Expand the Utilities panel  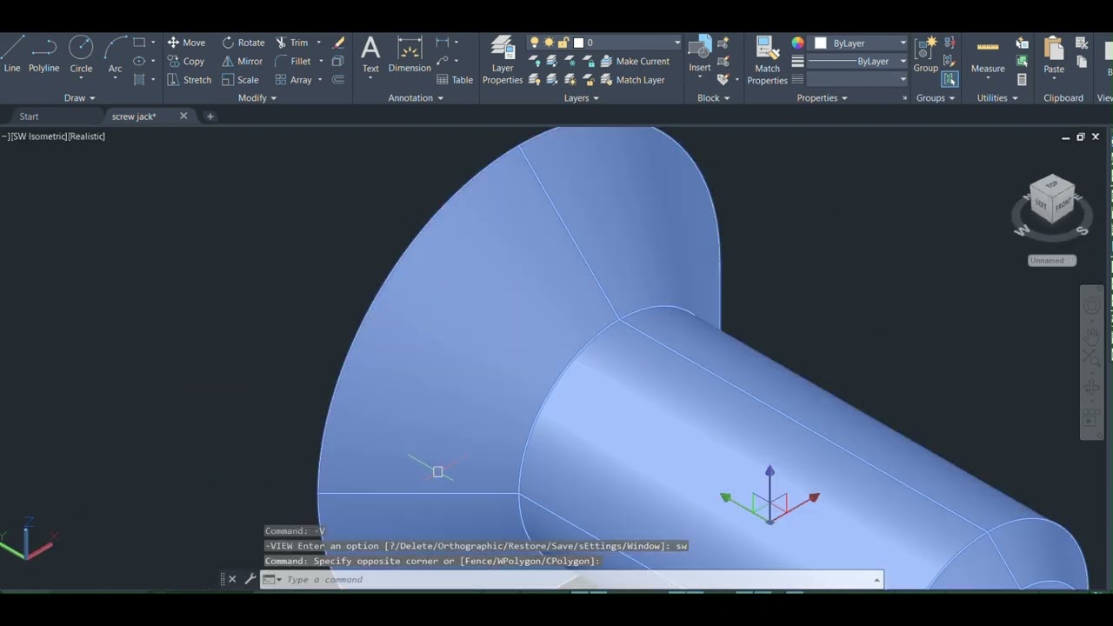996,98
